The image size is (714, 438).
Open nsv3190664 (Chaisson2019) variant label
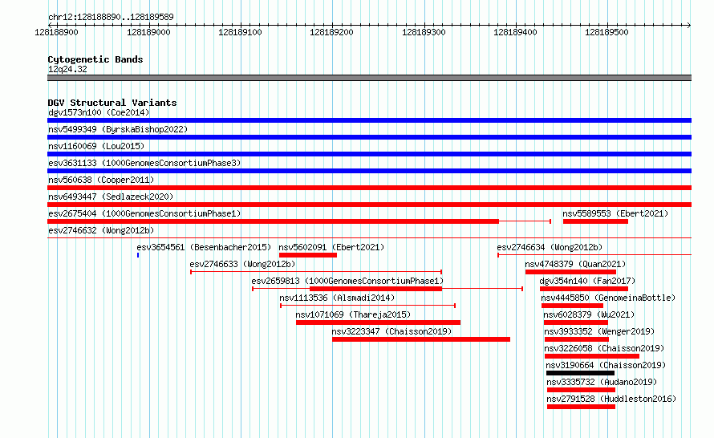pos(606,365)
